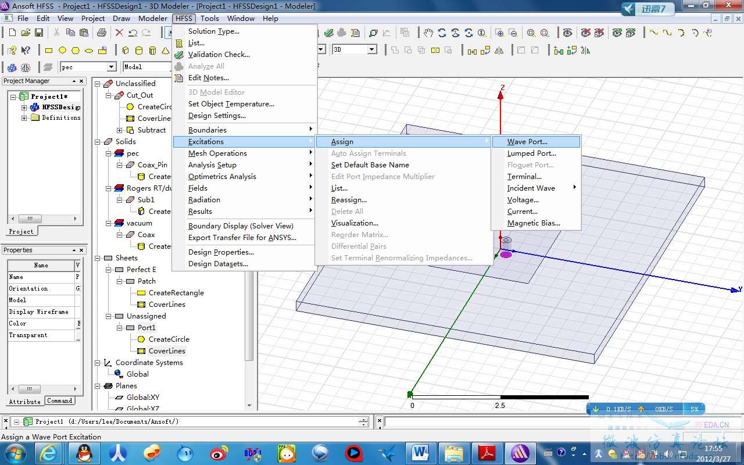The height and width of the screenshot is (465, 744).
Task: Click the Open file toolbar icon
Action: (x=26, y=33)
